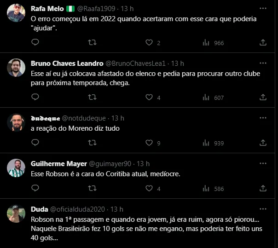This screenshot has width=278, height=248.
Task: Reply to Rafa Melo's tweet
Action: (35, 43)
